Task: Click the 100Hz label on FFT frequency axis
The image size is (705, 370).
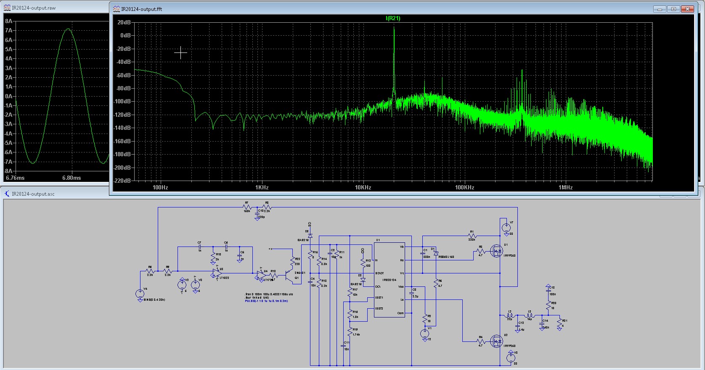Action: (160, 187)
